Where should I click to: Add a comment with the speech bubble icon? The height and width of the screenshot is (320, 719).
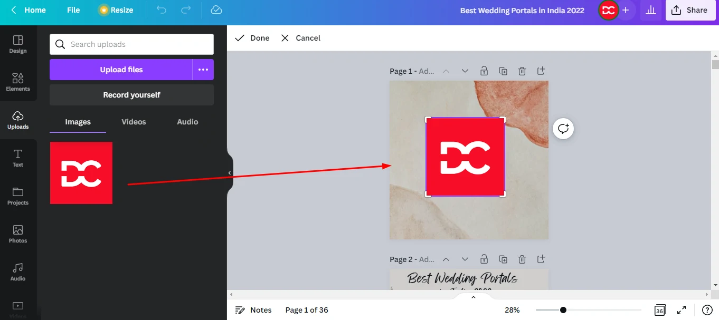(x=563, y=129)
